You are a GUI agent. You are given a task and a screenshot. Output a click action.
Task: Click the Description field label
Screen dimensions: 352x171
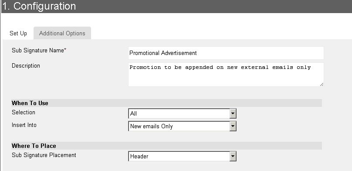point(26,66)
